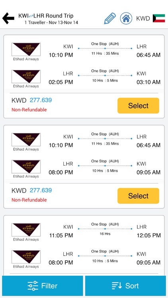Viewport: 168px width, 298px height.
Task: Tap the 1 Traveller Nov 13-Nov 14 subtitle
Action: click(x=51, y=22)
